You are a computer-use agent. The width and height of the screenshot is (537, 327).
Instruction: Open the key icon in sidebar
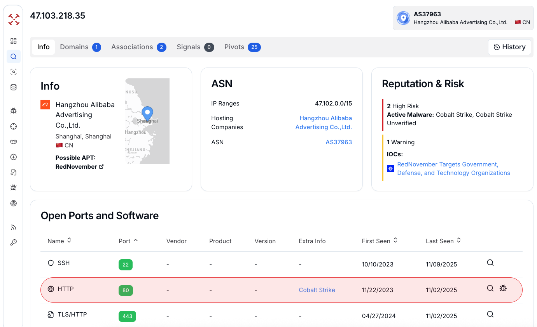click(14, 243)
